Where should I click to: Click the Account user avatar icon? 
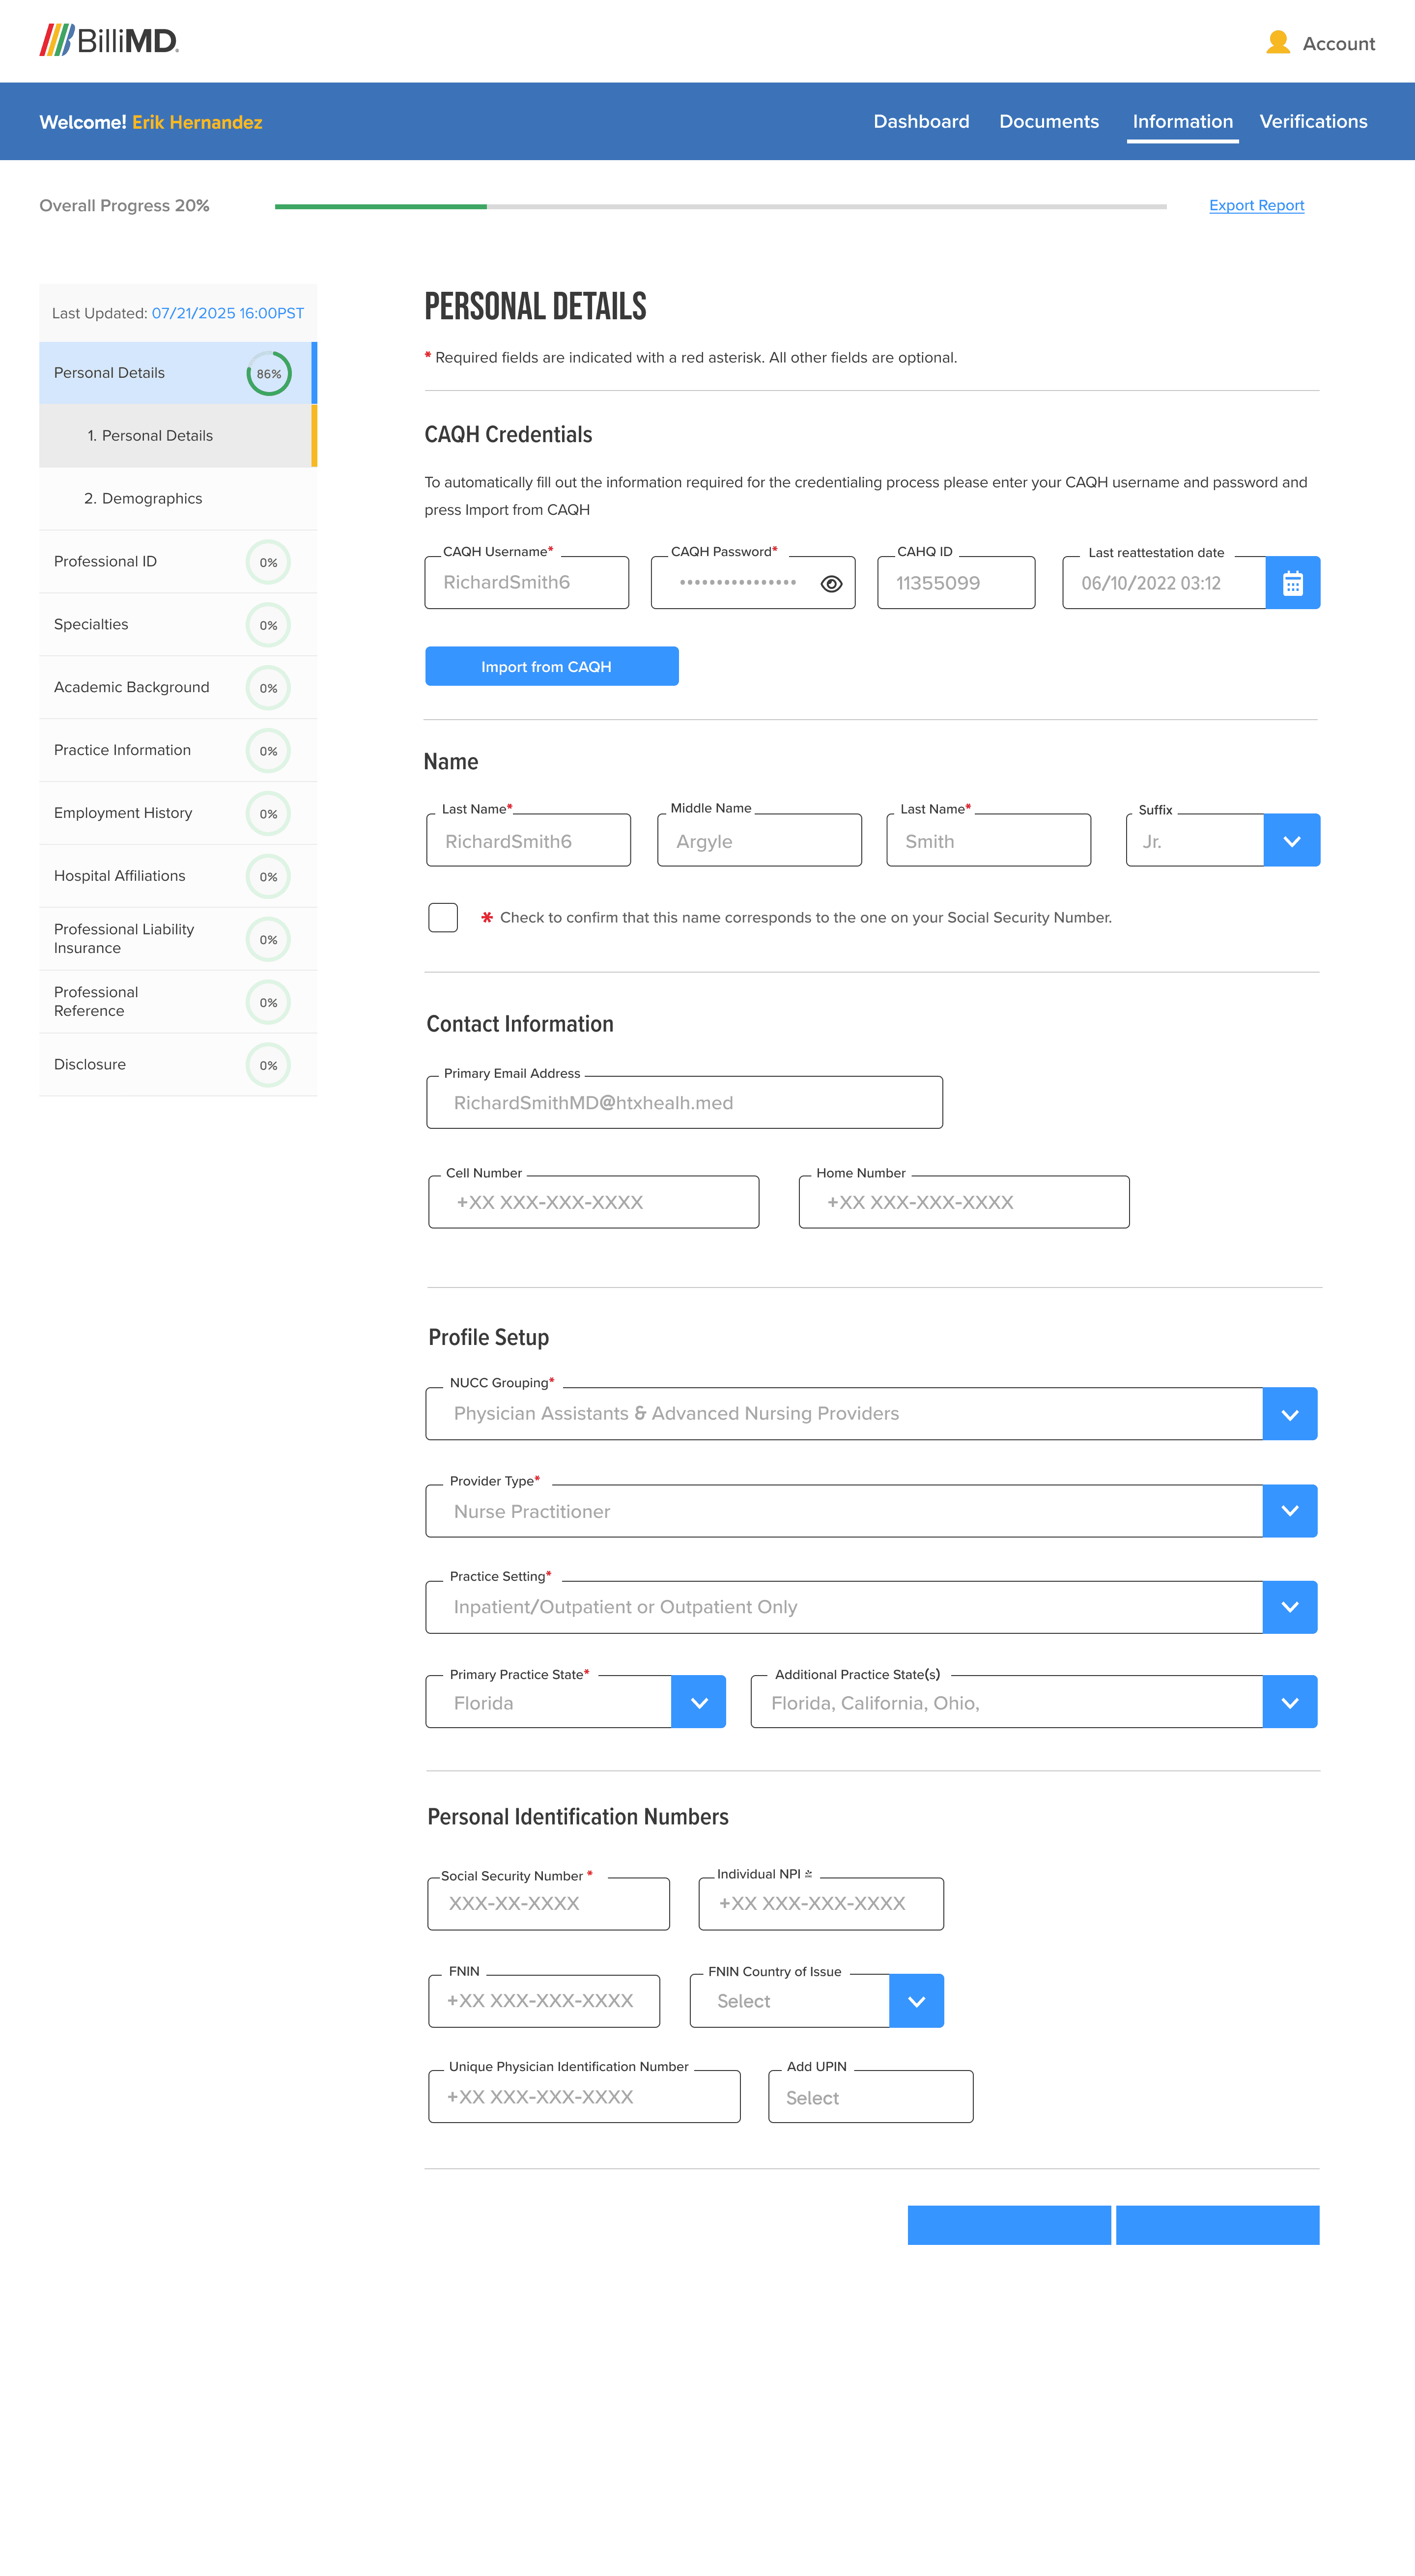(x=1277, y=42)
